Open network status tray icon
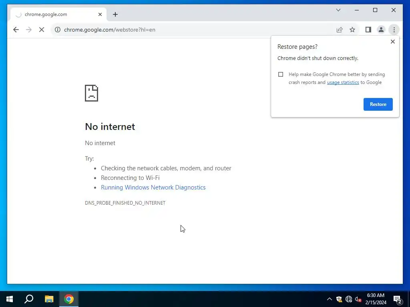 (349, 299)
